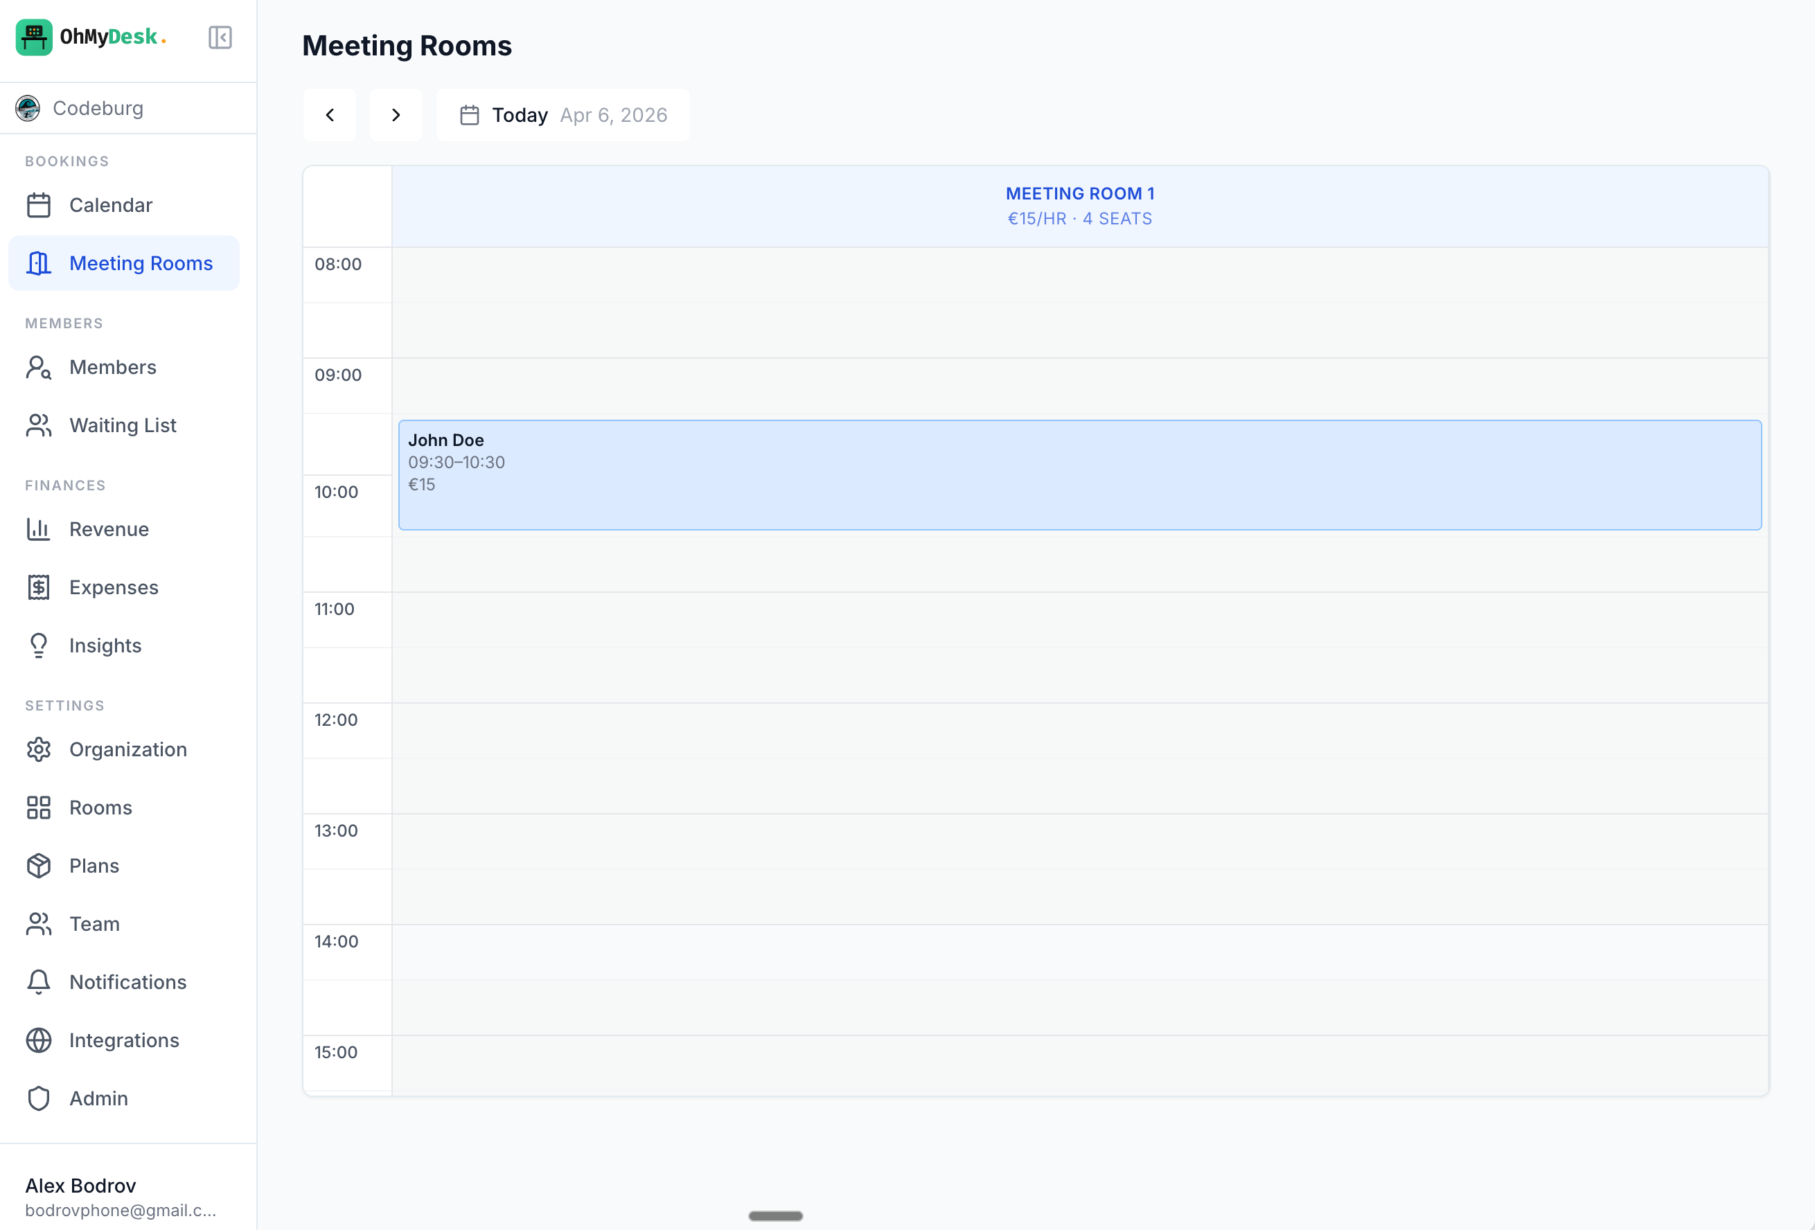Open the Codeburg workspace switcher
Image resolution: width=1815 pixels, height=1230 pixels.
98,108
